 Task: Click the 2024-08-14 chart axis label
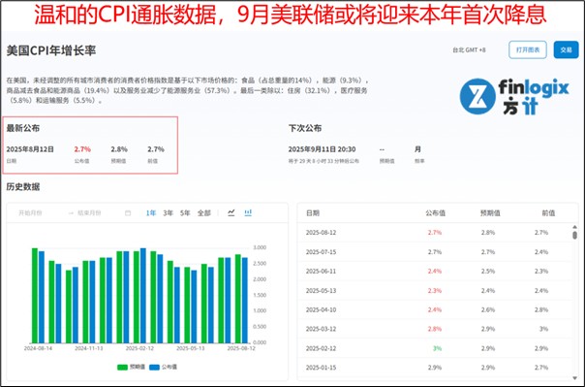38,348
